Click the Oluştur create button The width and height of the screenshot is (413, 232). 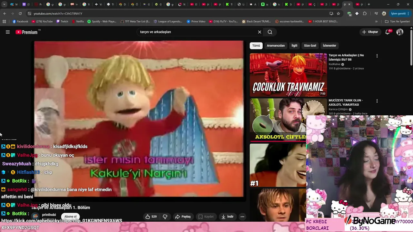370,32
